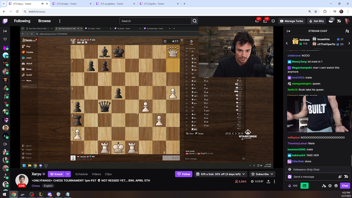Open the Browse page
This screenshot has width=352, height=198.
pos(44,21)
